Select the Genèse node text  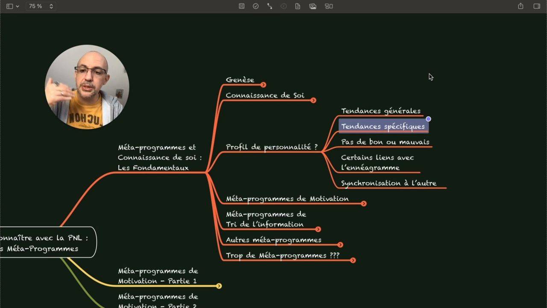(x=240, y=80)
